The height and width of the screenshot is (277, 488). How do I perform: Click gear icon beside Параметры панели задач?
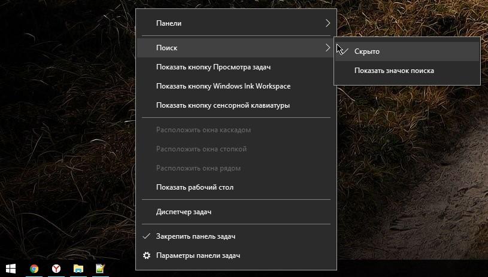tap(147, 255)
